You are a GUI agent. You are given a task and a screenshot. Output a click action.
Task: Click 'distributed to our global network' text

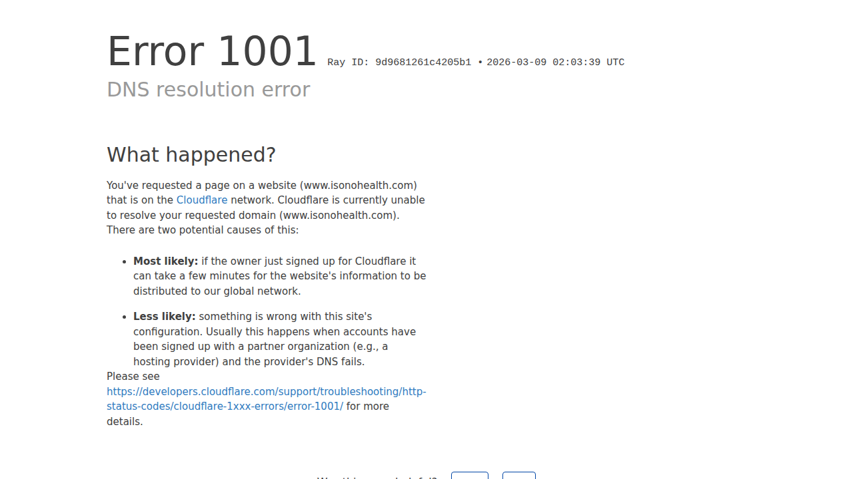[217, 291]
